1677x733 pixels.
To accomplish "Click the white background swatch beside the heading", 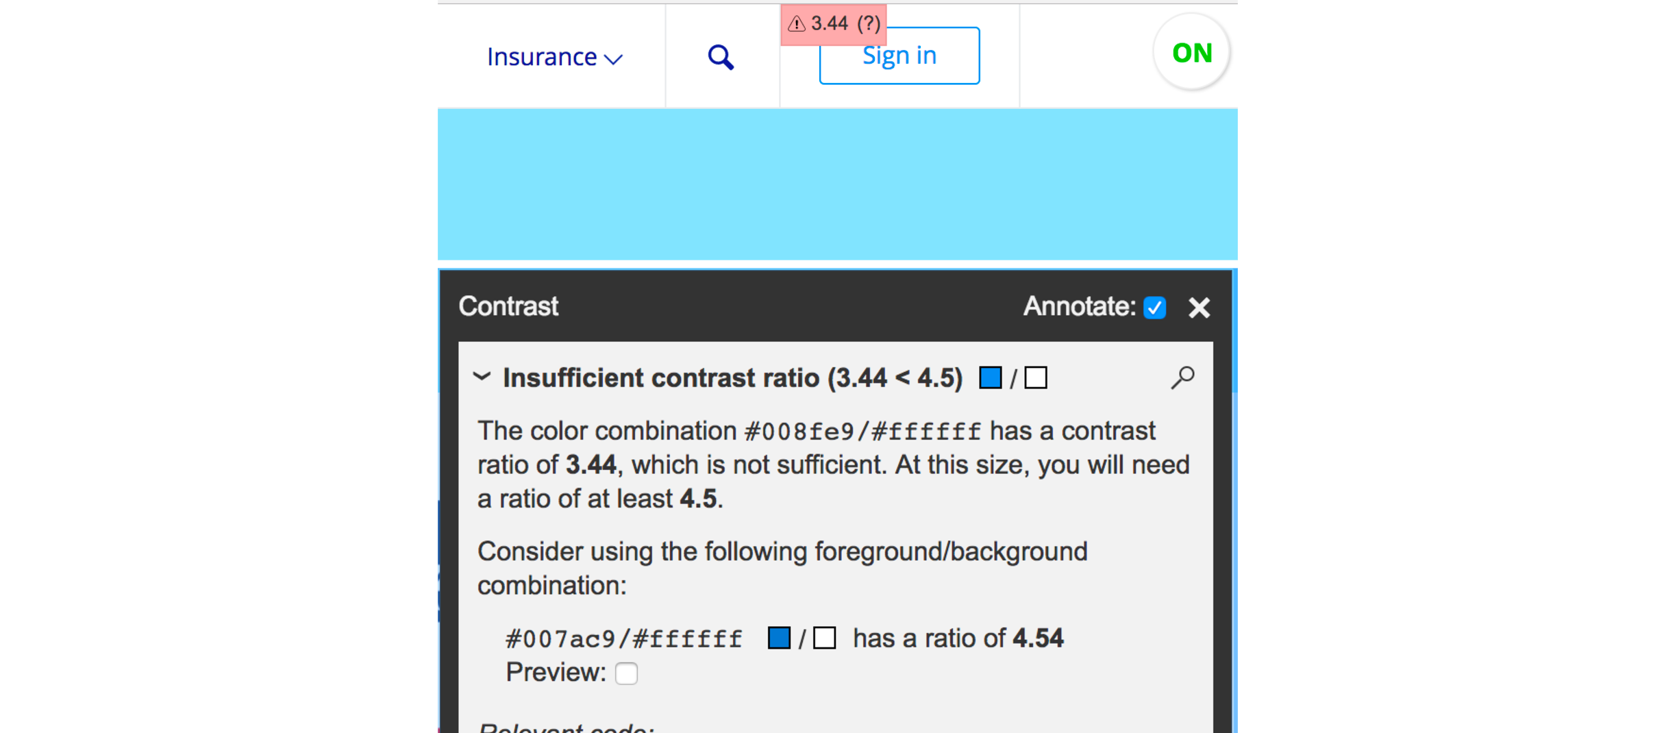I will [x=1036, y=377].
